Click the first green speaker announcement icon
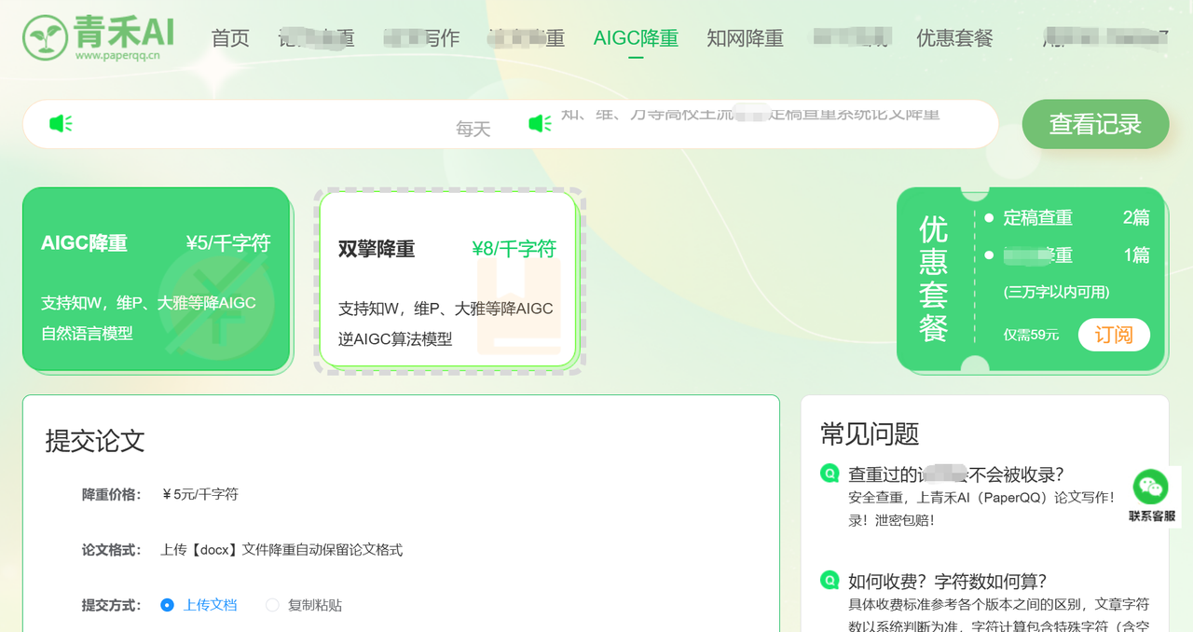The image size is (1193, 632). click(x=61, y=123)
